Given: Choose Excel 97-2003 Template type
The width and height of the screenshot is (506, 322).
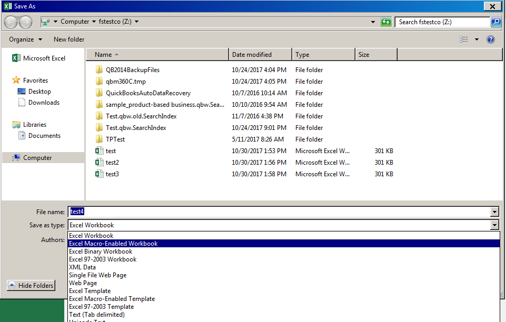Looking at the screenshot, I should tap(284, 307).
